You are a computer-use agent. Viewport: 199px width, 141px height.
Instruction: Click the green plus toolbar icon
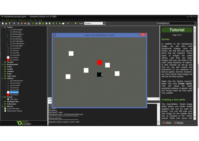[71, 23]
